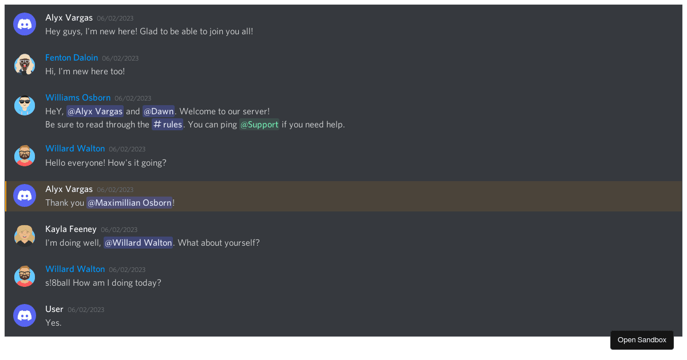Click the @Support role mention
Screen dimensions: 687x360
[x=259, y=124]
